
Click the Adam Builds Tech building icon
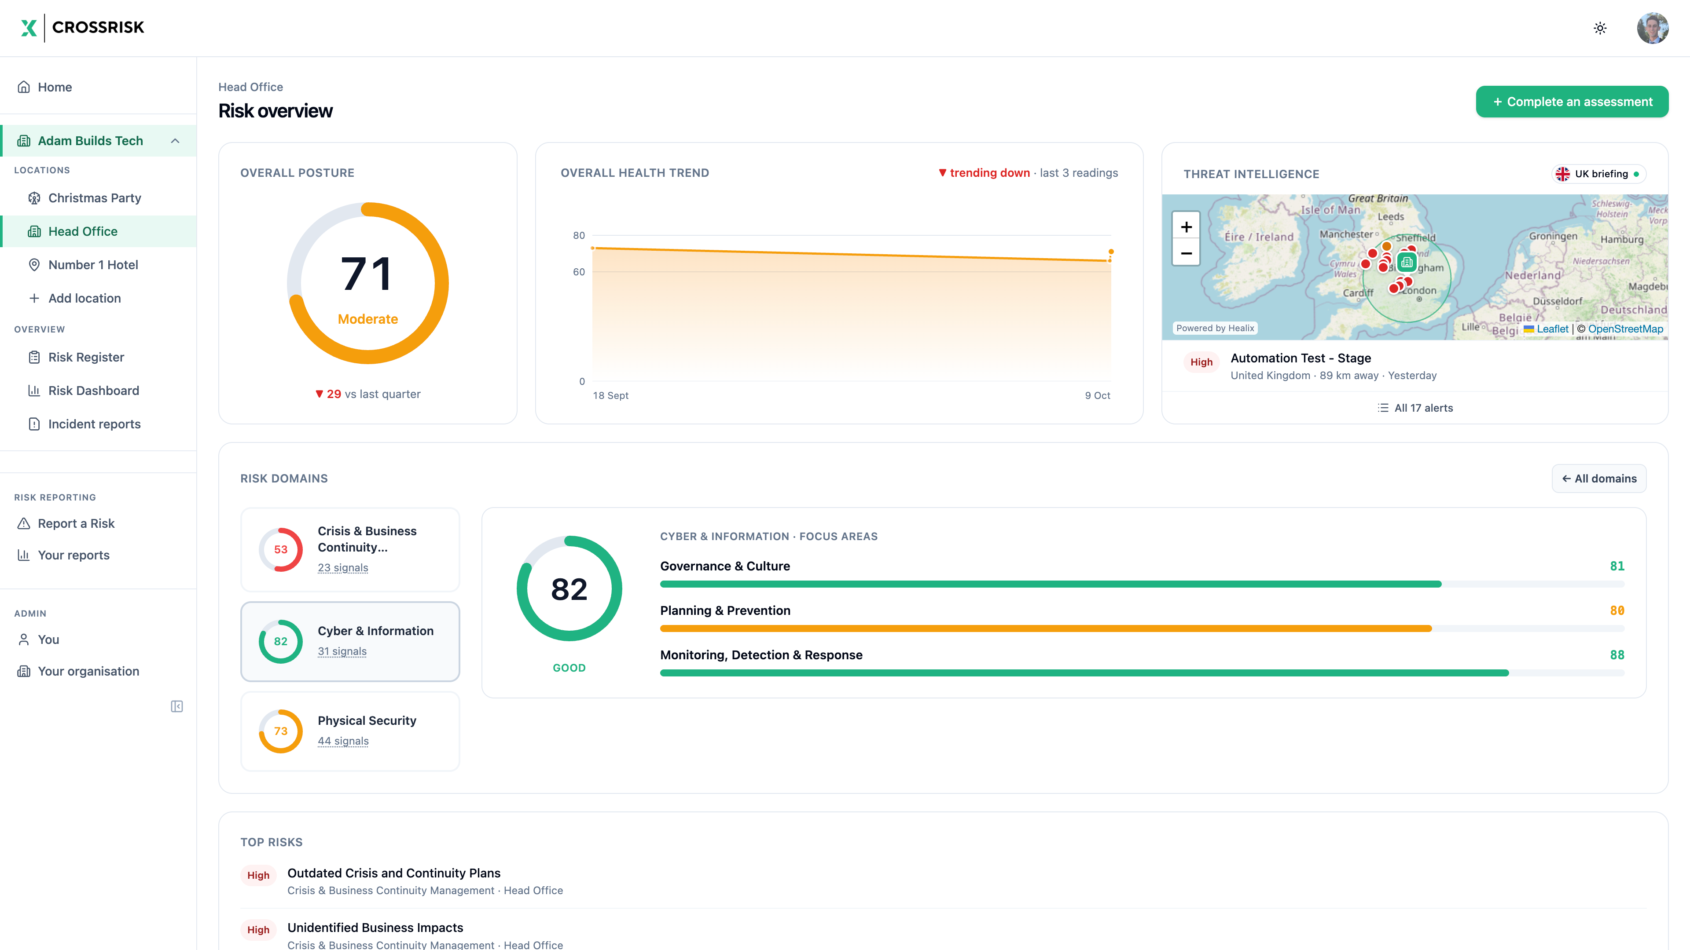(x=24, y=141)
